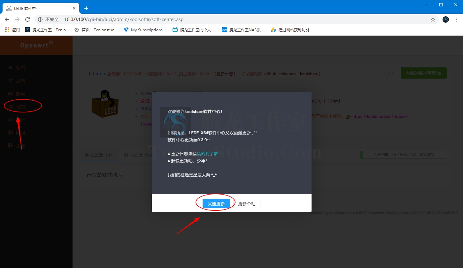The image size is (463, 268).
Task: Open the Chrome profile avatar
Action: pos(446,19)
